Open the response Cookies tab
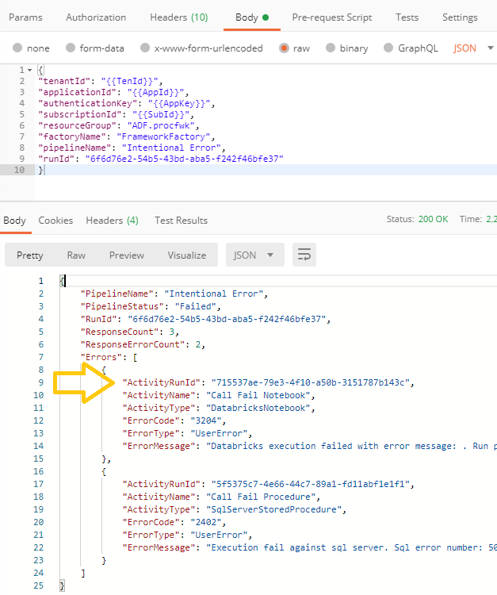Screen dimensions: 497x595 point(55,220)
